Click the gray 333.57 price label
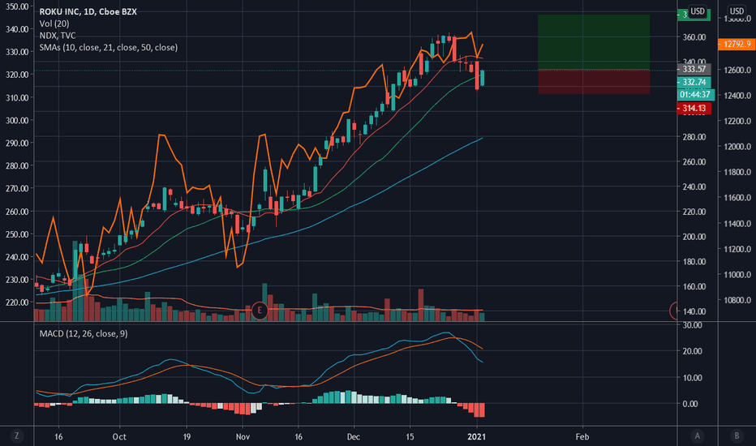Image resolution: width=756 pixels, height=446 pixels. 694,69
